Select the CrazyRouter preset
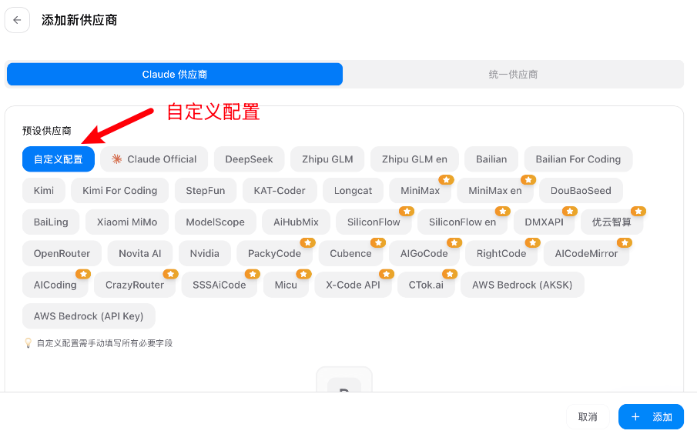The height and width of the screenshot is (434, 697). coord(135,285)
